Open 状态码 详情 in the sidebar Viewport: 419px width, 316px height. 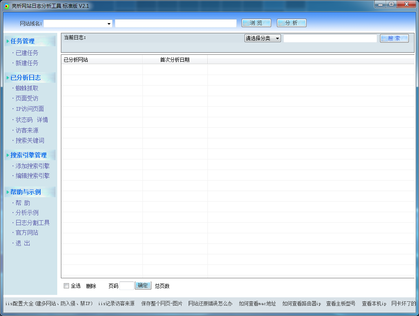pyautogui.click(x=32, y=120)
